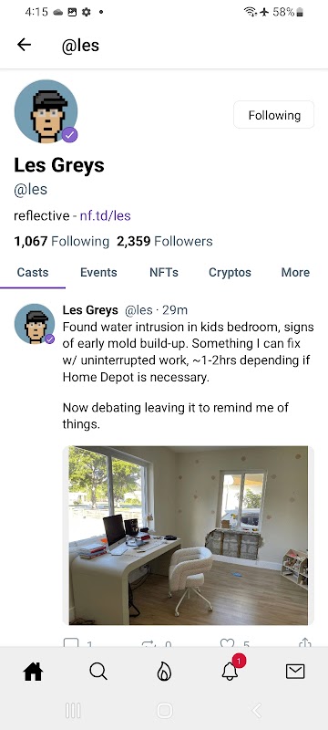This screenshot has height=730, width=328.
Task: Tap the back arrow beside @les
Action: pos(25,45)
